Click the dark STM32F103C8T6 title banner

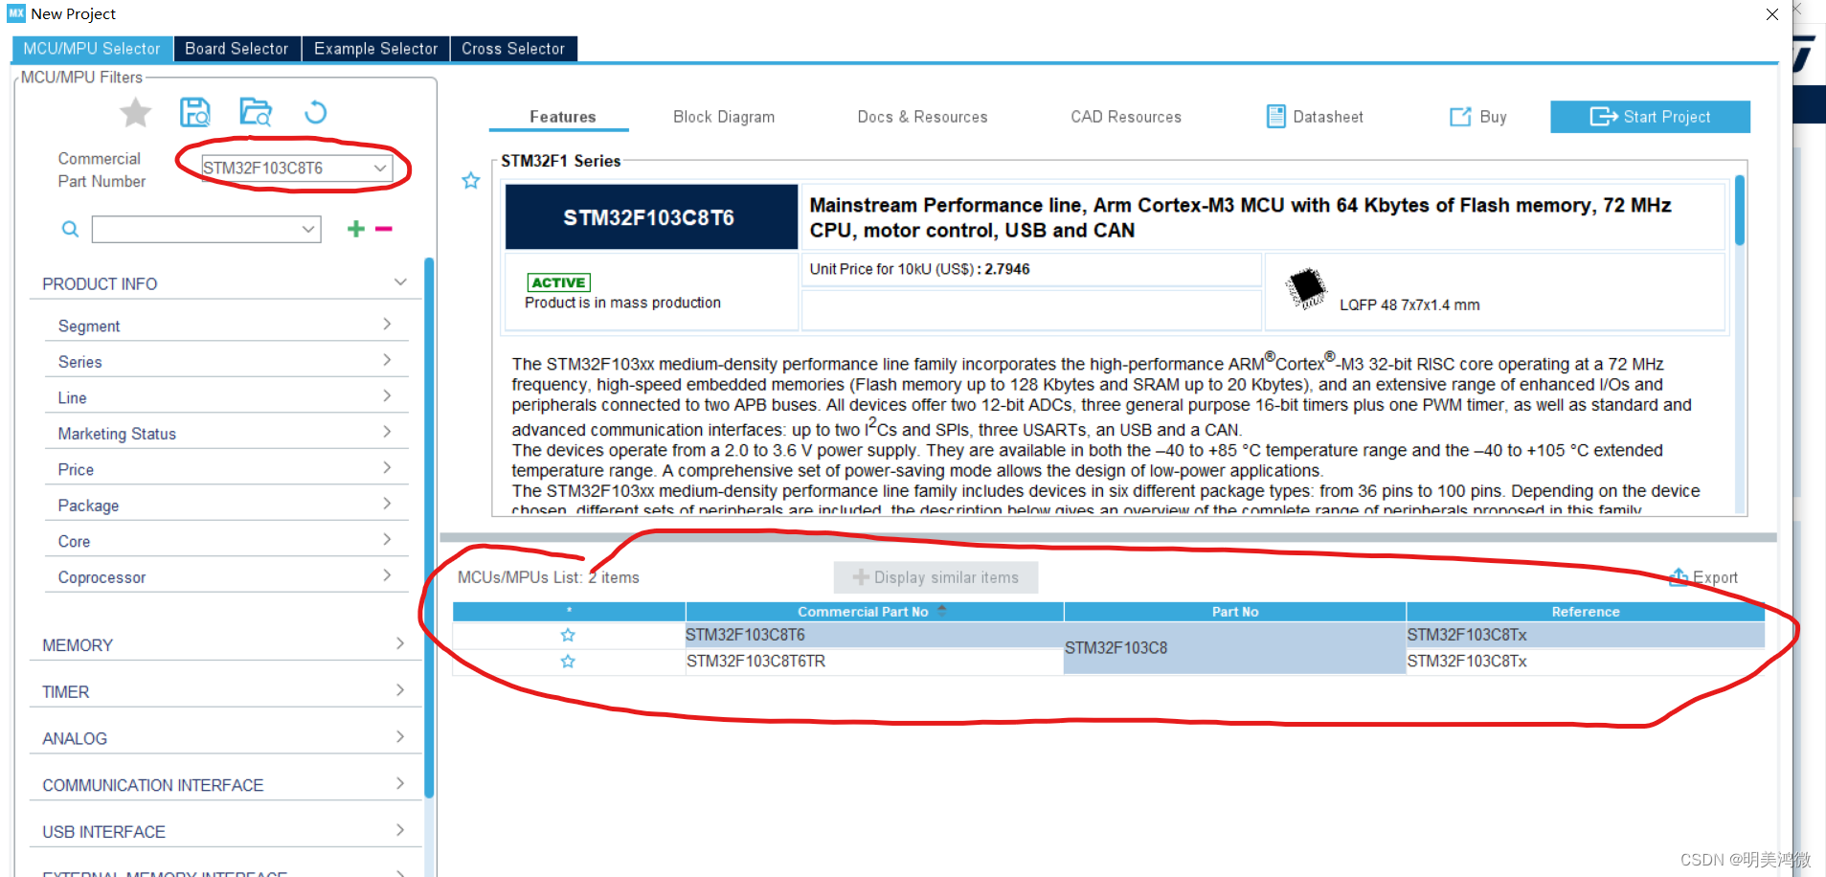point(651,217)
